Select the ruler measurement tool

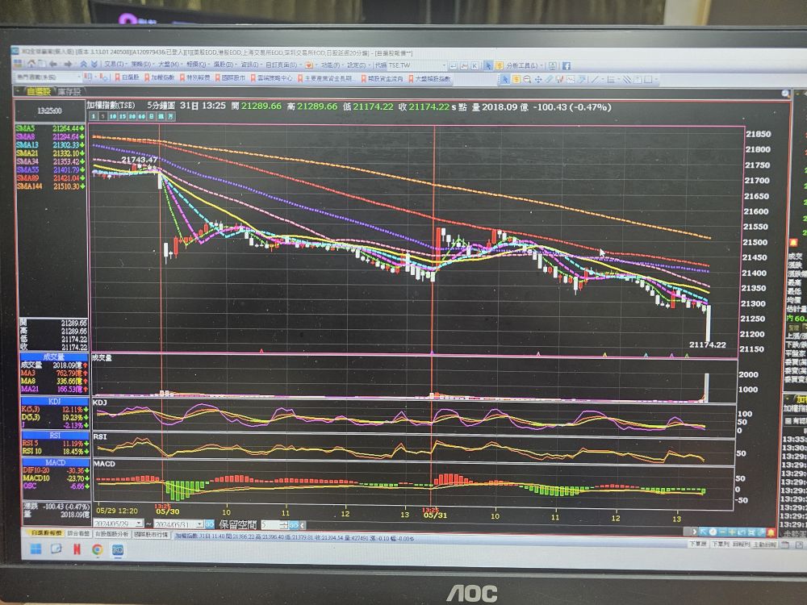click(549, 79)
